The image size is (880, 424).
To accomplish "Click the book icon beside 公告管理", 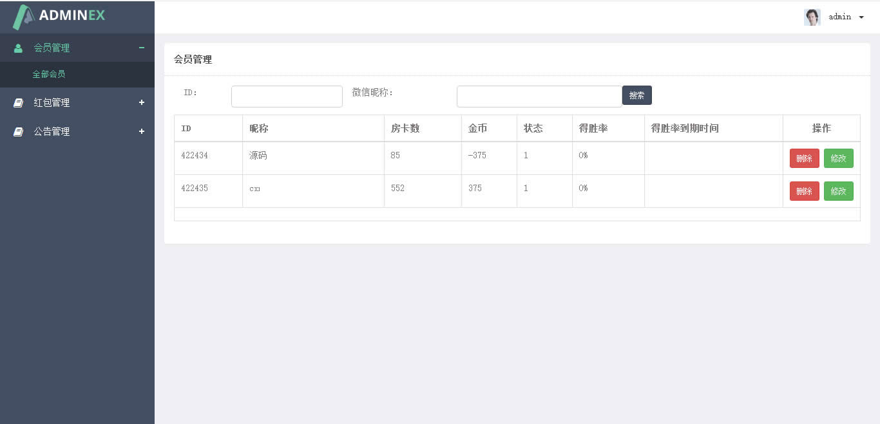I will (x=18, y=131).
